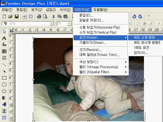Click the design wizard toolbar icon
Screen dimensions: 163x122
[x=25, y=16]
